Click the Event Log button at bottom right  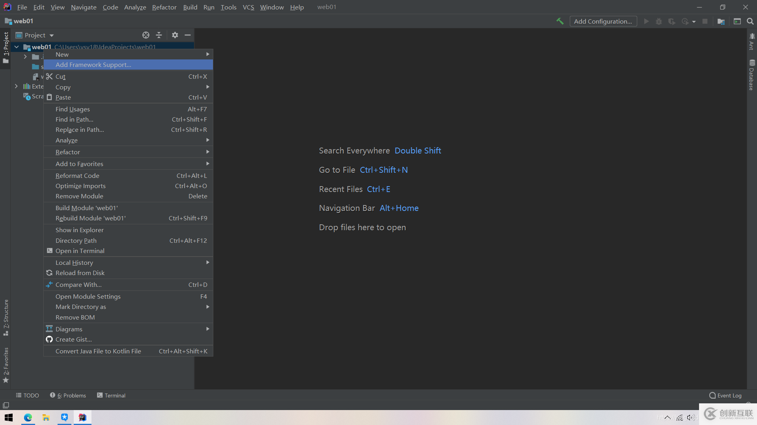tap(726, 395)
